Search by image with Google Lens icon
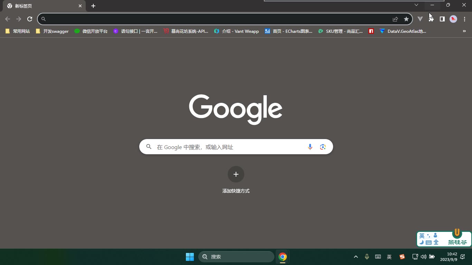The height and width of the screenshot is (265, 472). point(323,147)
